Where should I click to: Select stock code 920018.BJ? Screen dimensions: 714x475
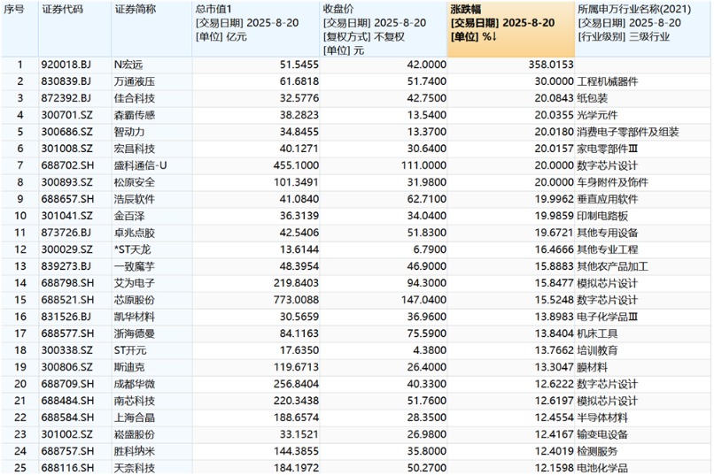click(x=66, y=65)
